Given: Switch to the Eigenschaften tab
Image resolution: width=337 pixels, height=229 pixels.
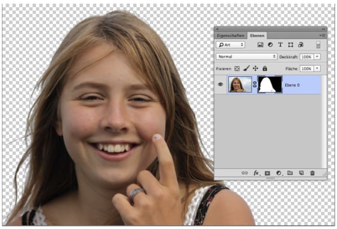Looking at the screenshot, I should tap(231, 35).
